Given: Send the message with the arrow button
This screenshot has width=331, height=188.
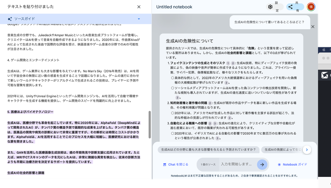Looking at the screenshot, I should click(262, 164).
